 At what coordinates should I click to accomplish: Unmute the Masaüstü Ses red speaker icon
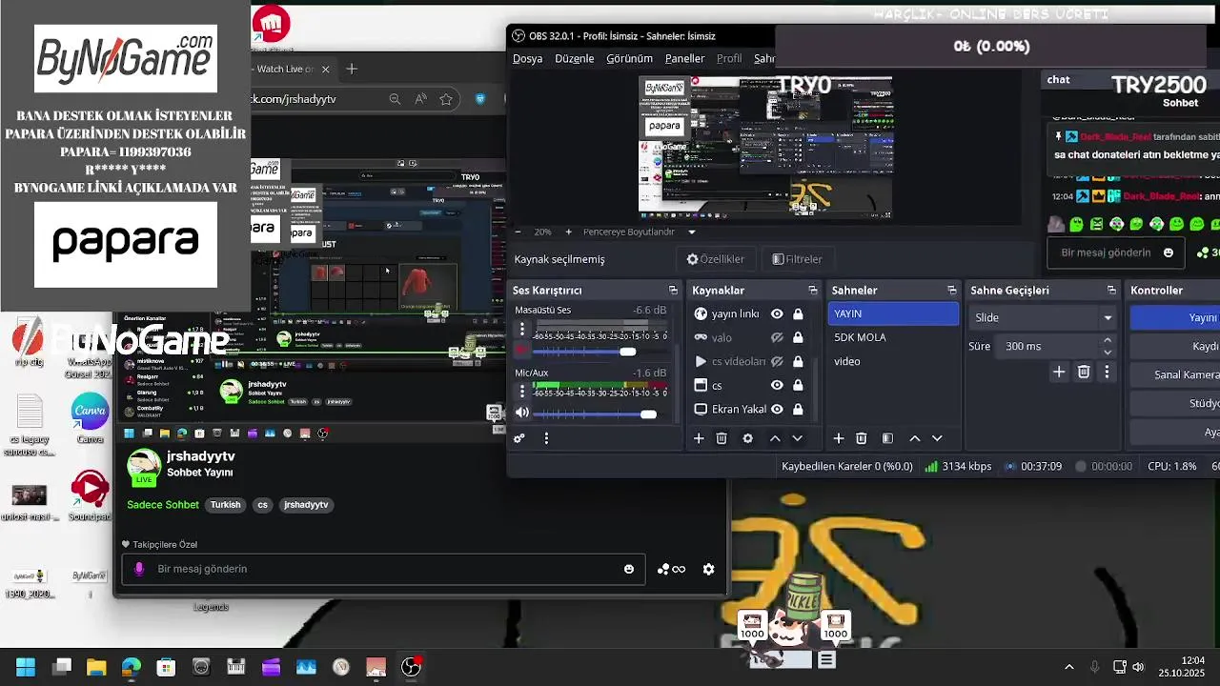pos(521,352)
